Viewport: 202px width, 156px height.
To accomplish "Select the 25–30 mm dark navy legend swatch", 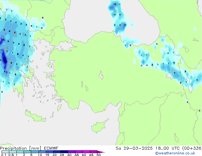I will point(64,152).
